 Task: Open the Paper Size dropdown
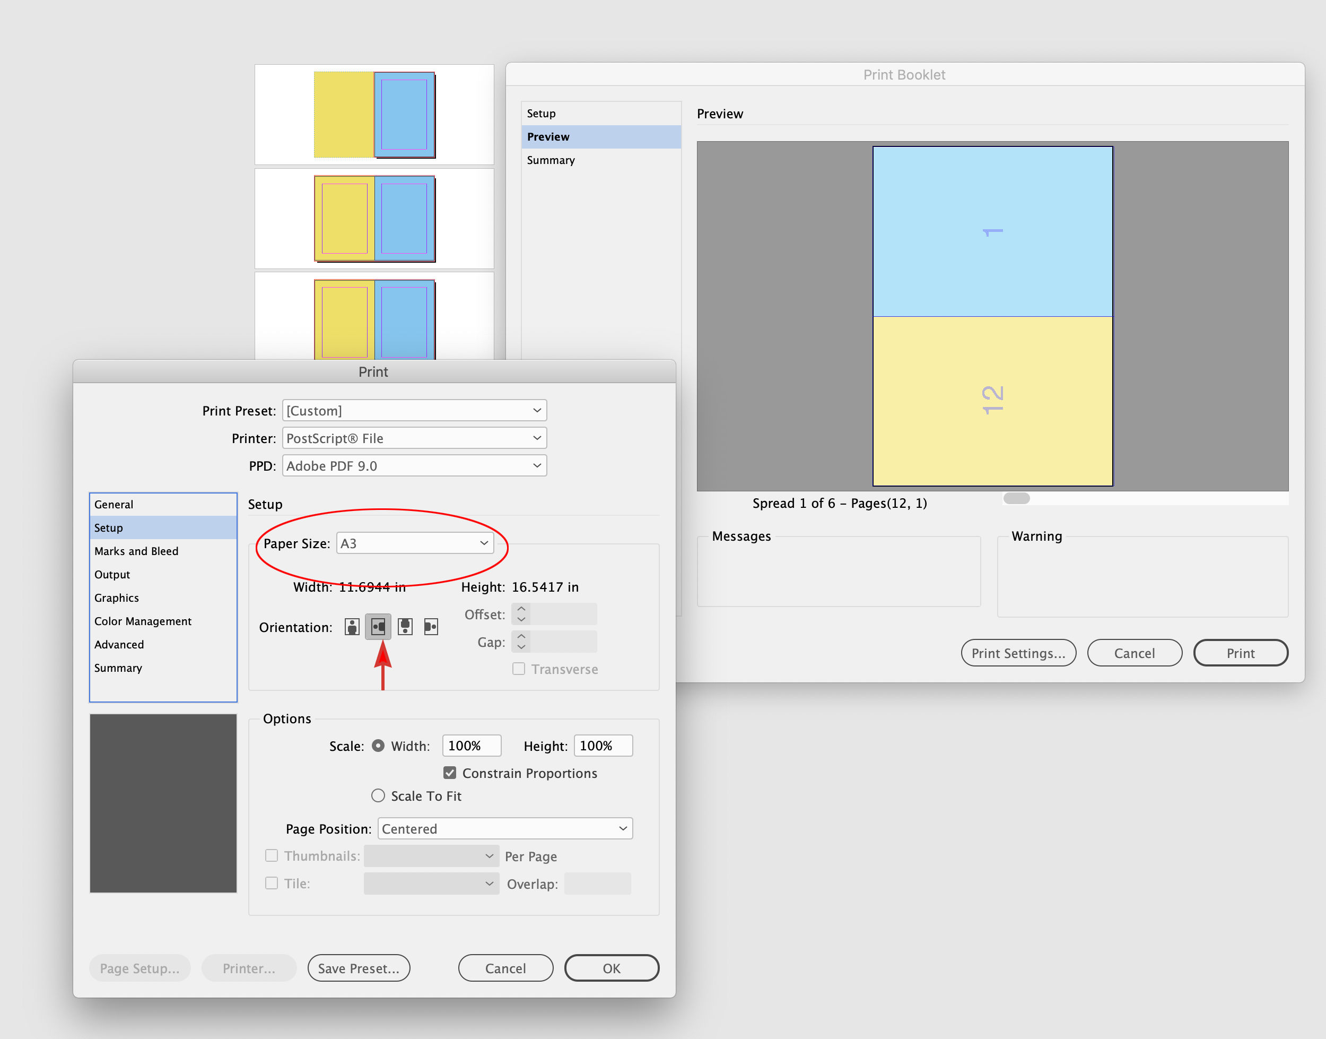pos(416,543)
